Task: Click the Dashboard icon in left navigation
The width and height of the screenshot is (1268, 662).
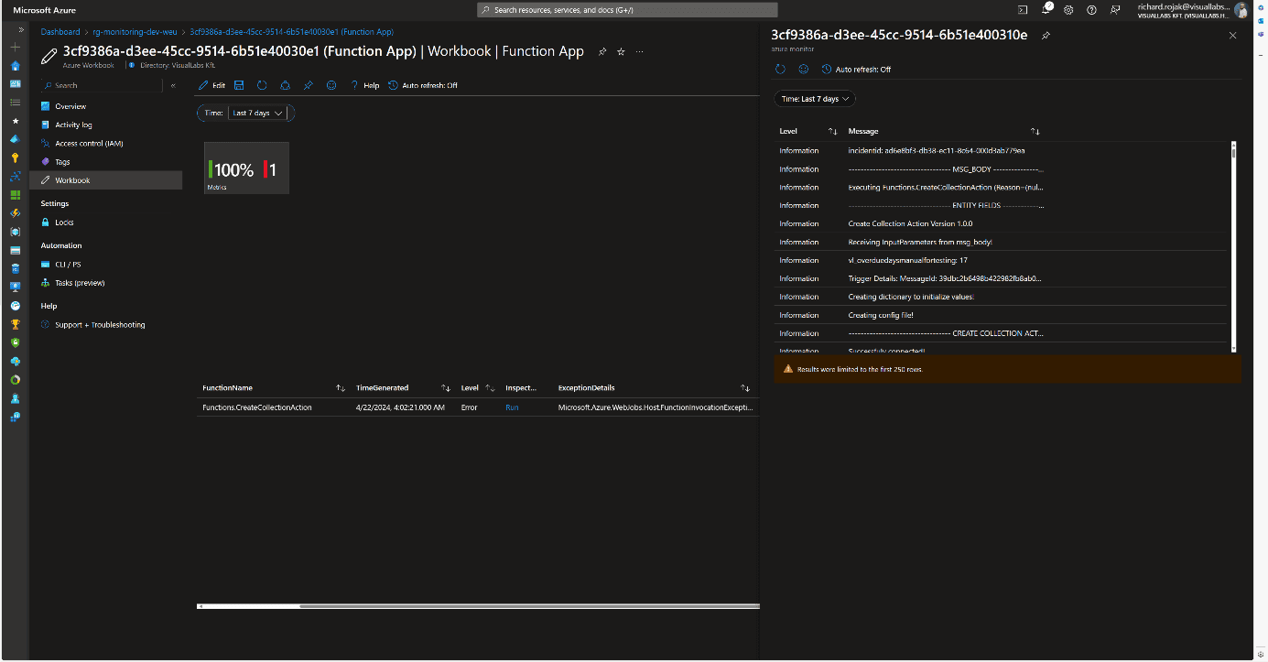Action: [x=15, y=83]
